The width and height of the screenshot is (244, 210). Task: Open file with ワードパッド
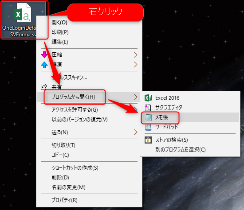click(190, 127)
